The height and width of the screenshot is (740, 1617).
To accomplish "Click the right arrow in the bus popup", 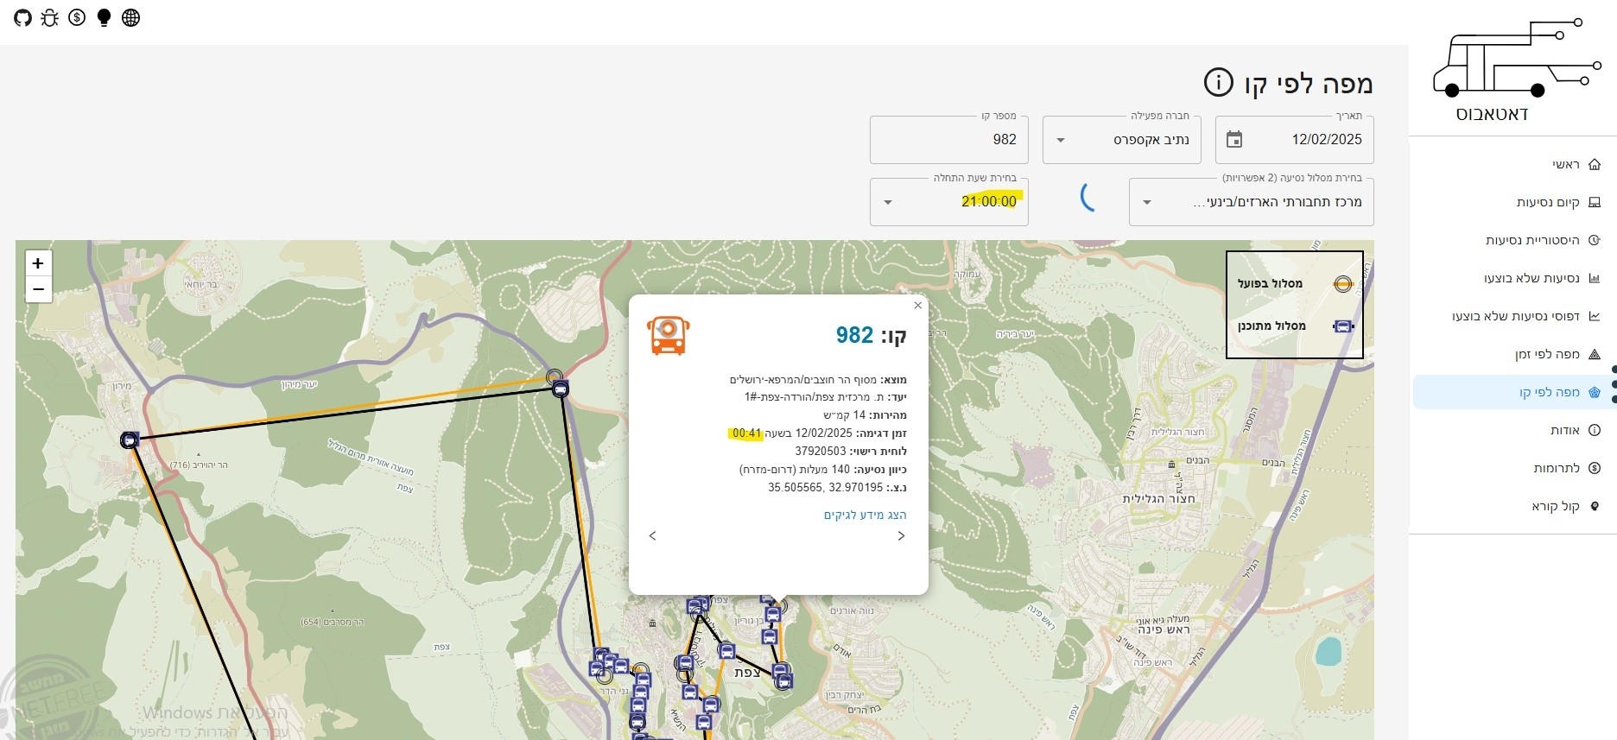I will [901, 536].
